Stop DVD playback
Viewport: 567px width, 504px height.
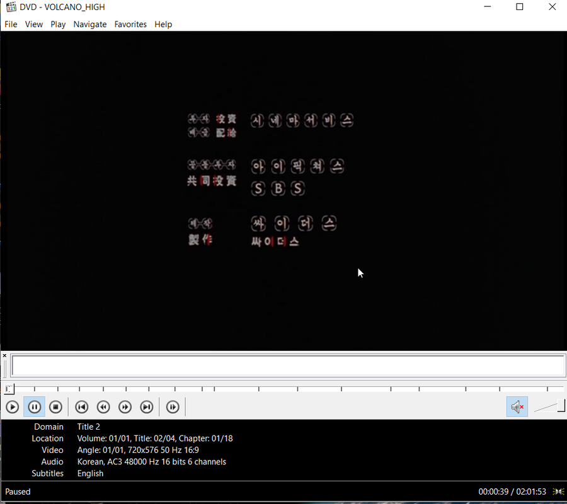55,407
